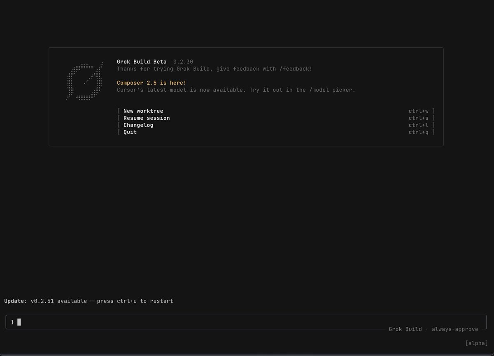Screen dimensions: 494x356
Task: Click the Grok Build Beta title
Action: click(142, 62)
